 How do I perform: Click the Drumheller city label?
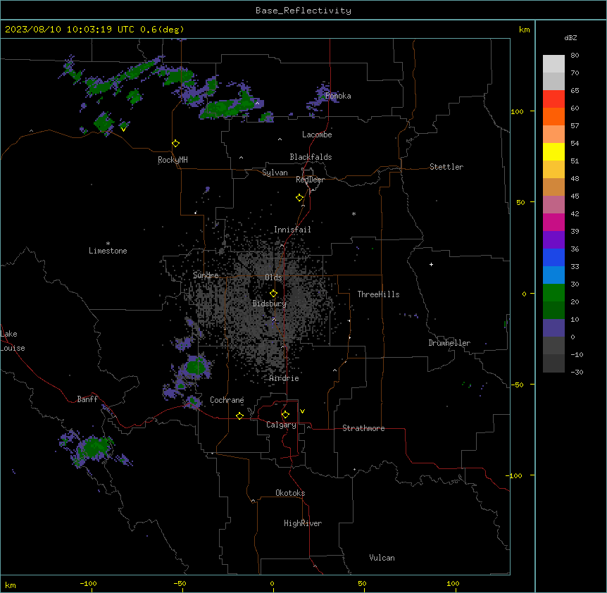[449, 343]
